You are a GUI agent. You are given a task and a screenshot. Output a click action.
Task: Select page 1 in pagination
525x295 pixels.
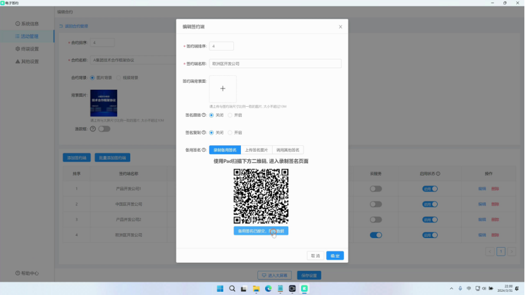(501, 251)
